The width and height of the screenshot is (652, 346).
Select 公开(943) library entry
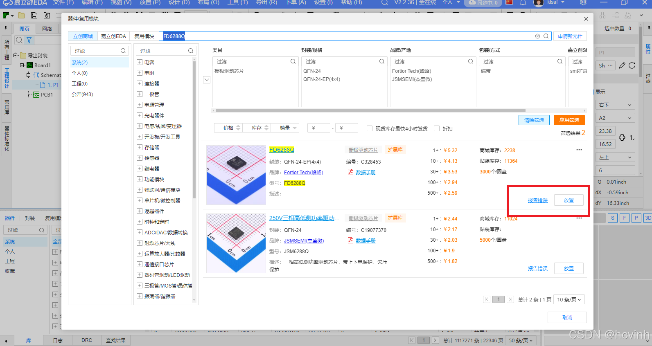click(x=82, y=94)
